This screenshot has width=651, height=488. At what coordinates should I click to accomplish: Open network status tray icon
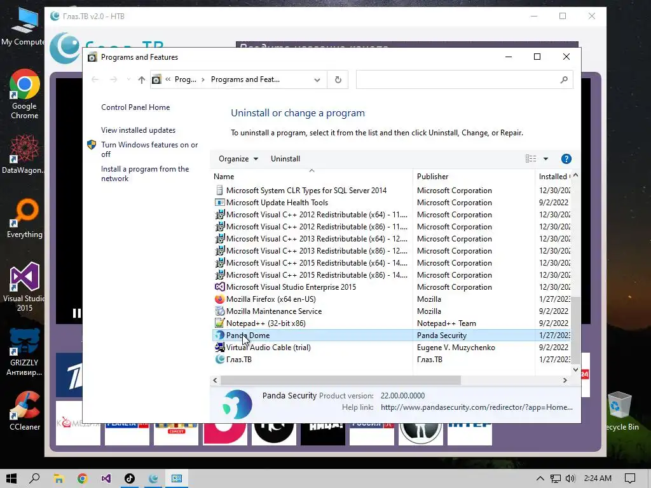tap(555, 478)
